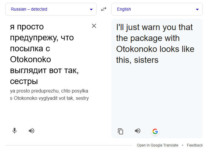Clear the Russian source text

(94, 26)
